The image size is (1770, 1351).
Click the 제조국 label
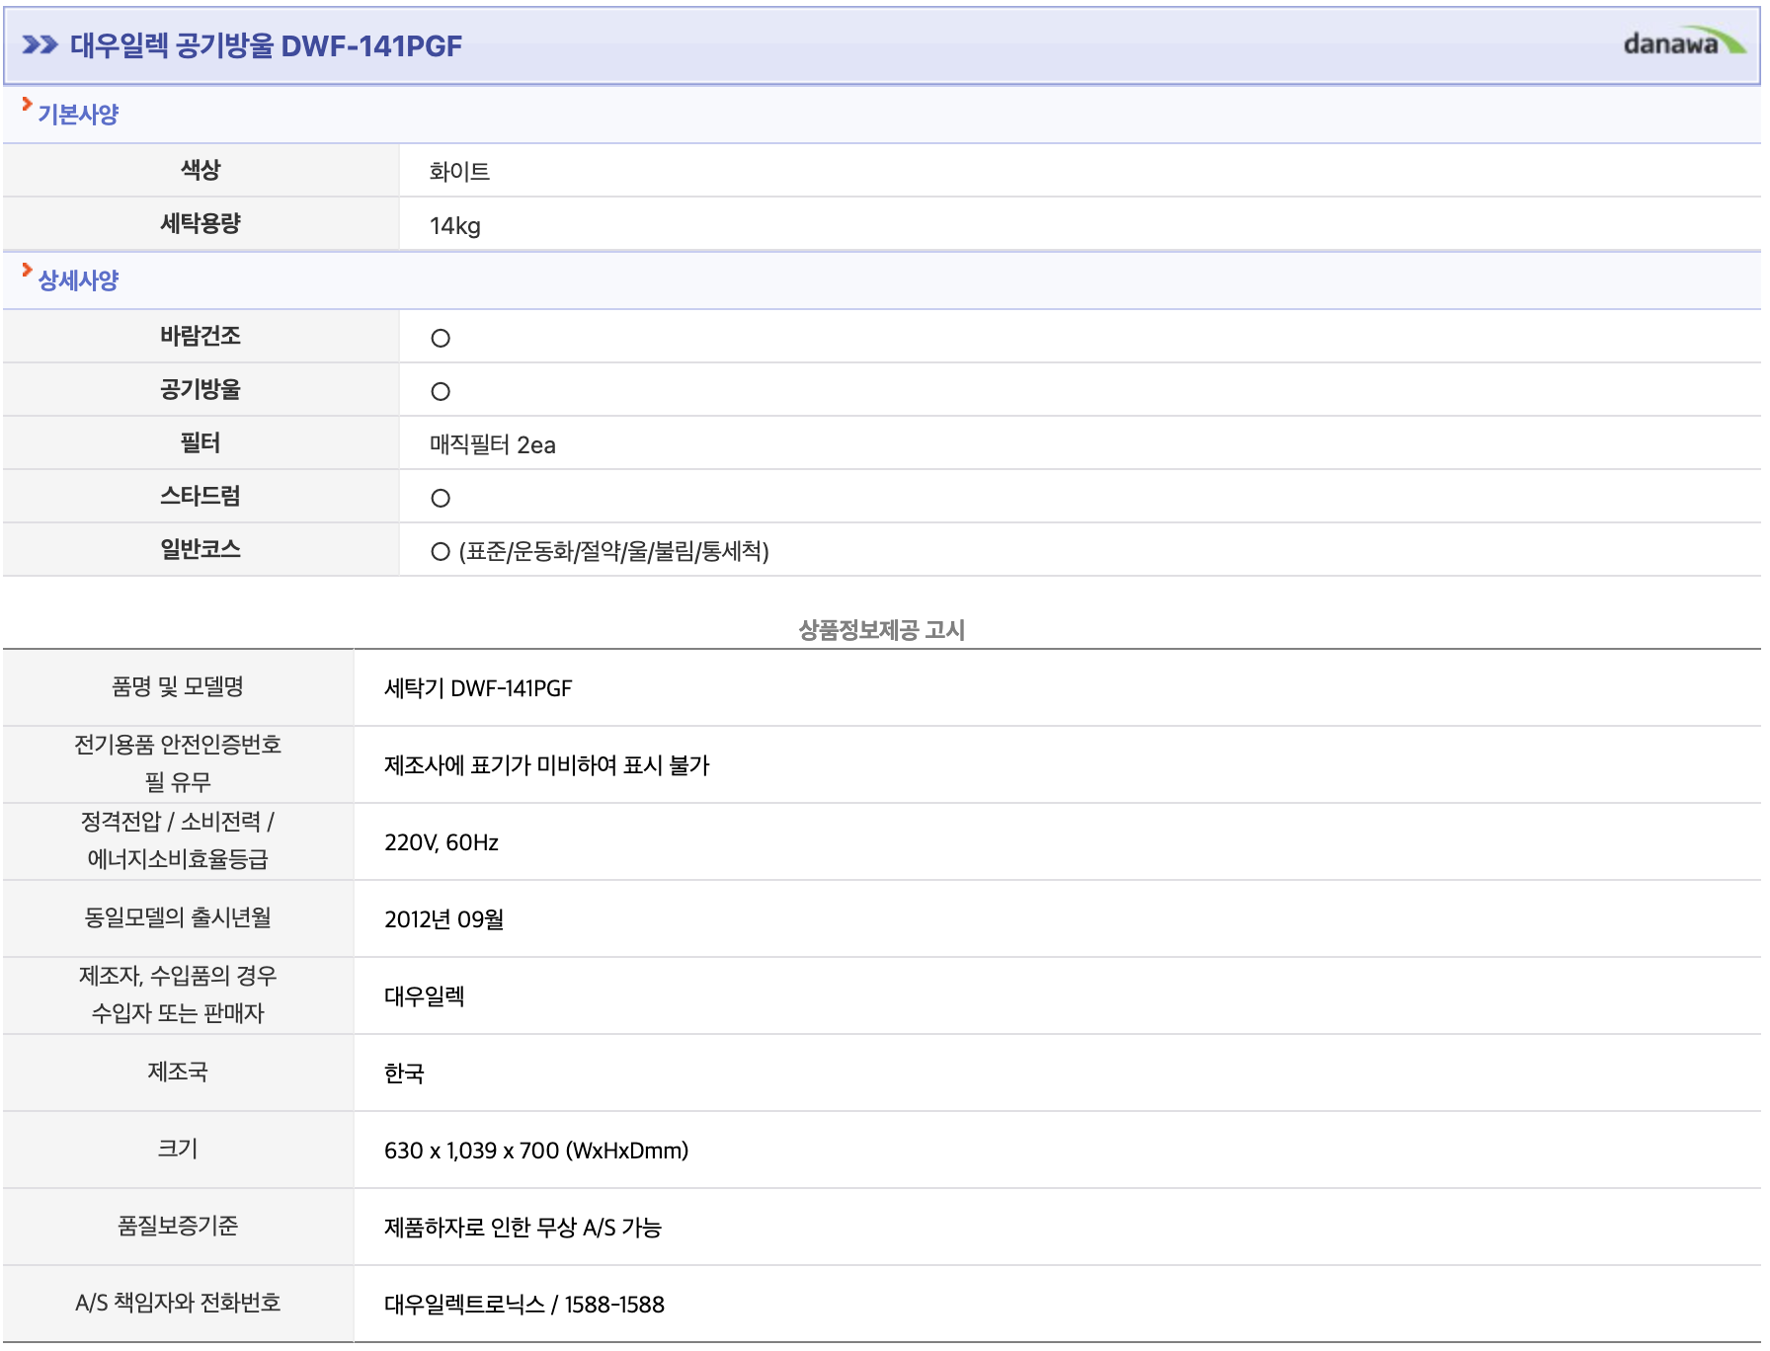click(178, 1072)
